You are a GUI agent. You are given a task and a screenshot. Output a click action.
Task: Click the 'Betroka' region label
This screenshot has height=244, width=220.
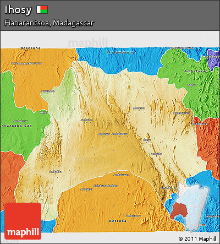pos(118,221)
